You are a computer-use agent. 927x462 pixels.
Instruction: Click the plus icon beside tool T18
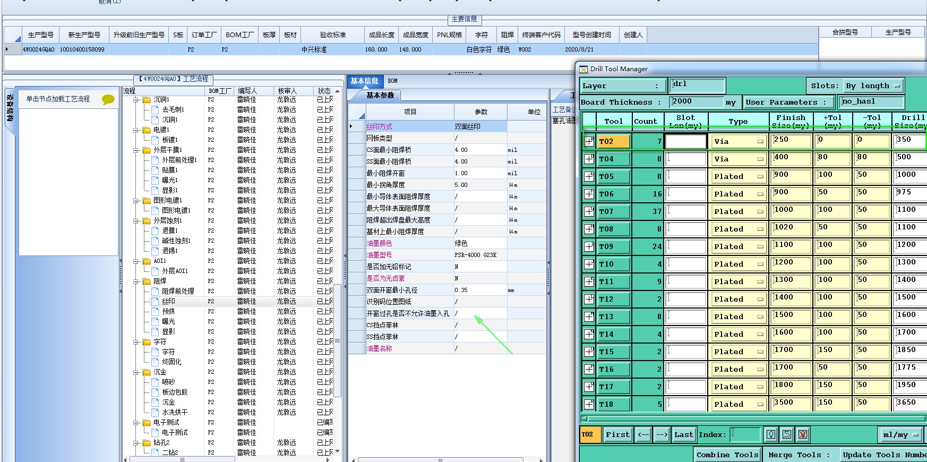[589, 404]
